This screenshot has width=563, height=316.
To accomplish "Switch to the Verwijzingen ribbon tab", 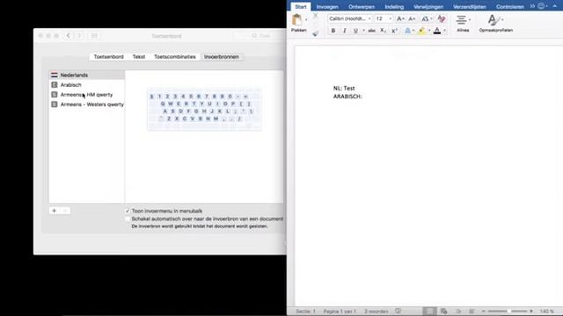I will point(428,7).
